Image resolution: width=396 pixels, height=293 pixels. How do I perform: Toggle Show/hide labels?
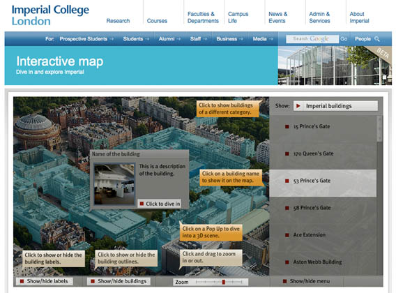[x=45, y=281]
